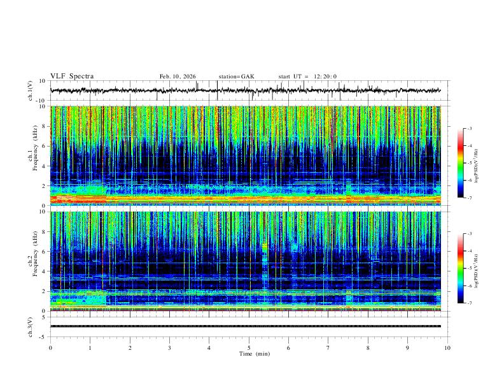Click time axis tick label "3"
Viewport: 504px width, 390px height.
[169, 348]
